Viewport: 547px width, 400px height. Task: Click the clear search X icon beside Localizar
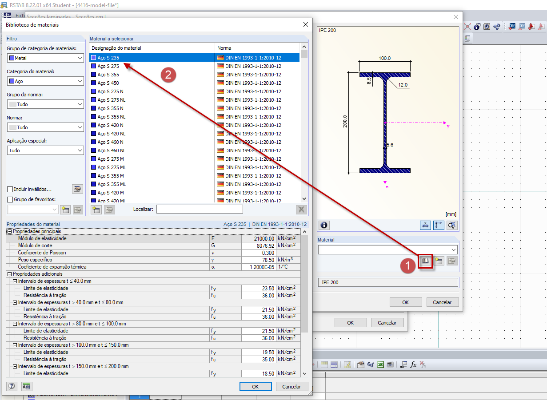pos(301,209)
